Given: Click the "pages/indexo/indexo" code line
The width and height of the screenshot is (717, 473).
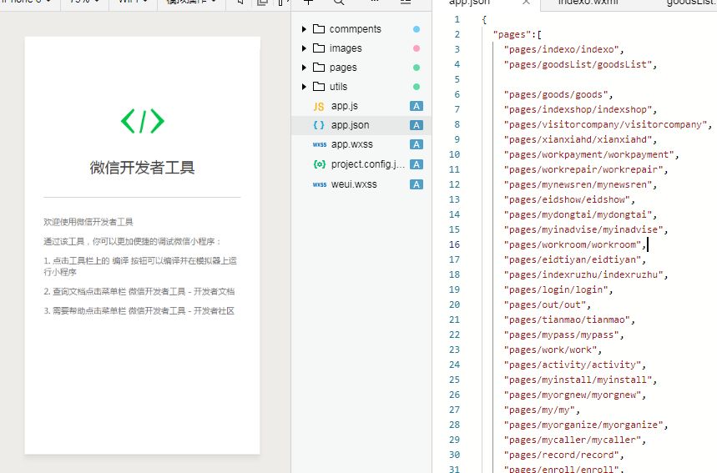Looking at the screenshot, I should click(x=563, y=50).
